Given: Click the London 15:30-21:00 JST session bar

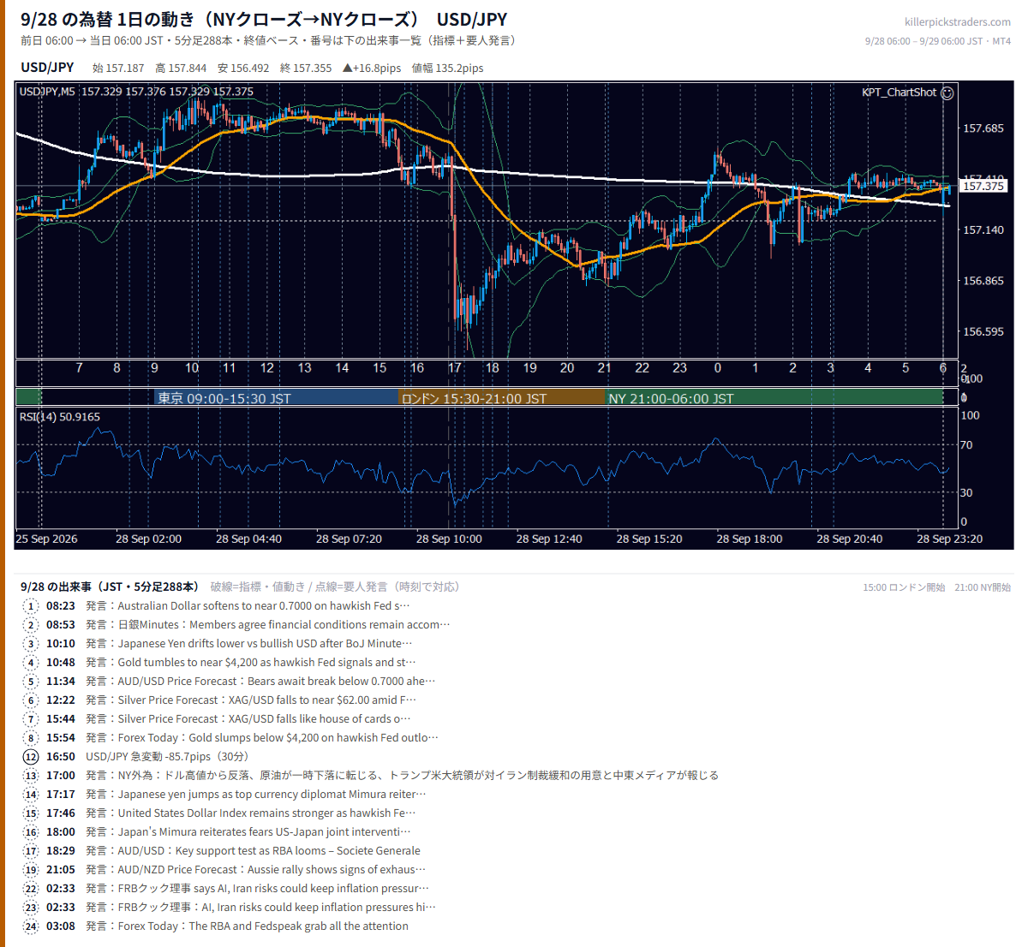Looking at the screenshot, I should point(502,397).
